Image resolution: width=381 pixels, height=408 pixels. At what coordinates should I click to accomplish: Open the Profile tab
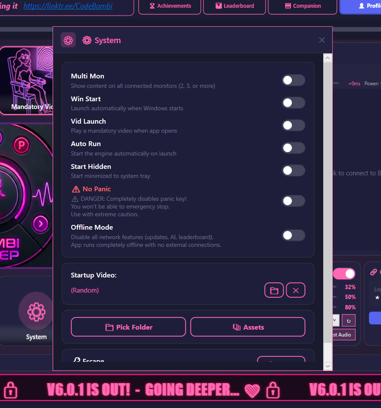(x=361, y=6)
